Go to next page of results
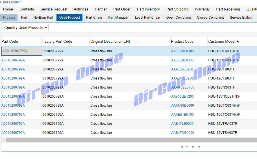The height and width of the screenshot is (159, 257). 193,147
